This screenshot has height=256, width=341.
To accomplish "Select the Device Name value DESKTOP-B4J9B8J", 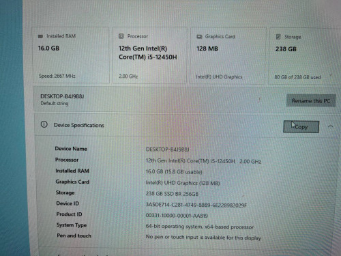I will pos(167,150).
